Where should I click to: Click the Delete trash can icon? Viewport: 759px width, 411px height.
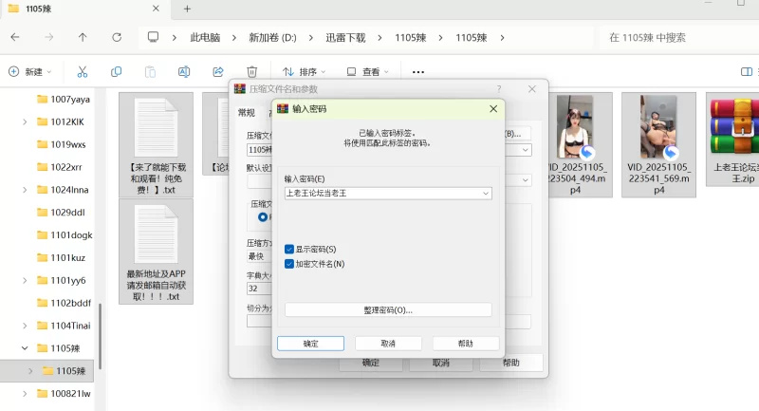point(251,71)
